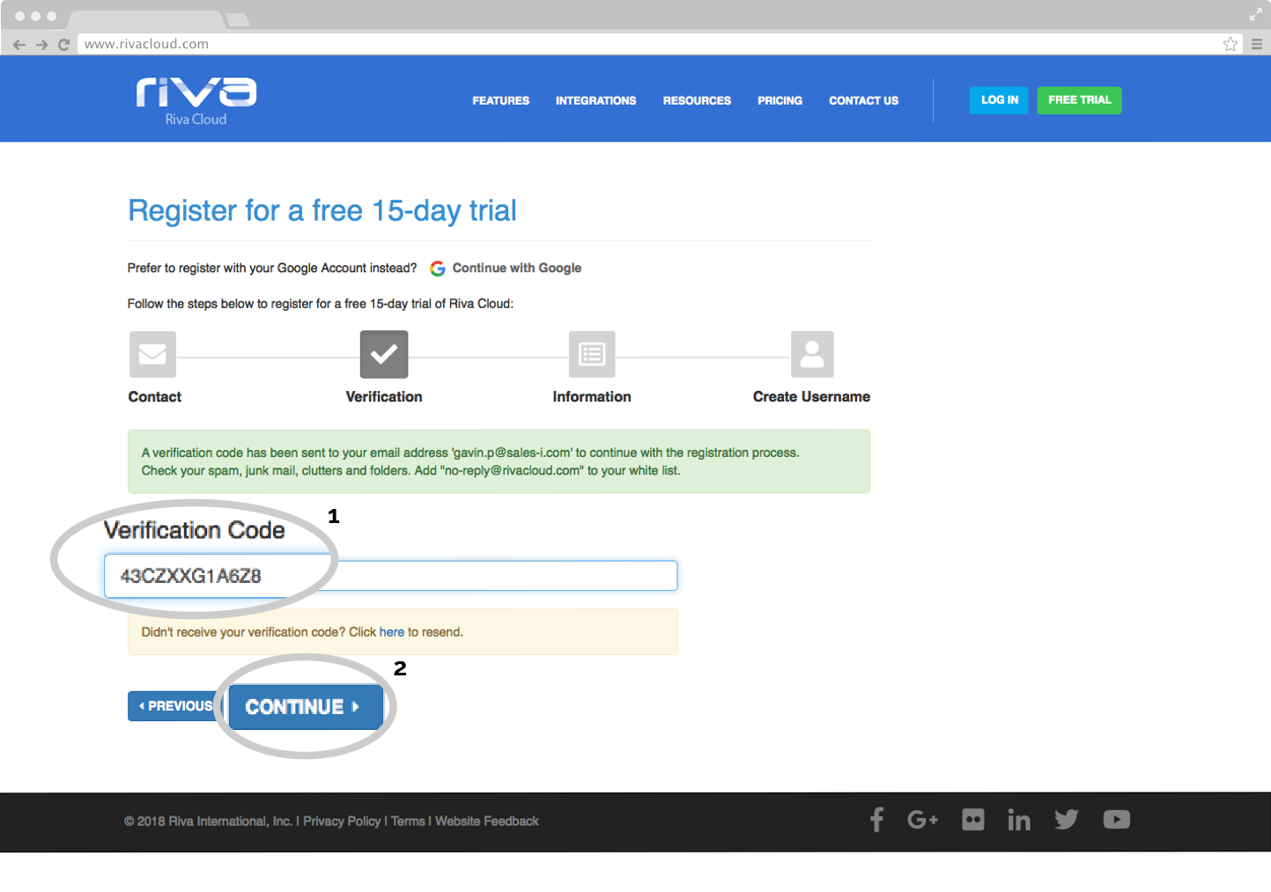Open the Resources menu item
1271x892 pixels.
697,100
